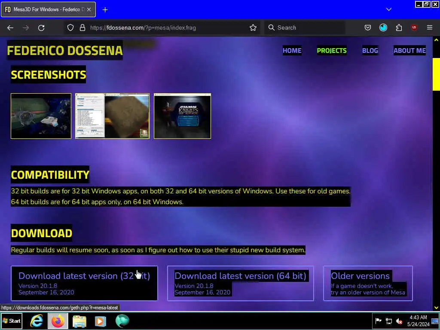Open the green swirl app taskbar icon
440x330 pixels.
[122, 321]
